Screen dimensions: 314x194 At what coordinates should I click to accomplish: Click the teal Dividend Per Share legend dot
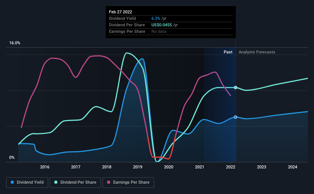tap(56, 182)
